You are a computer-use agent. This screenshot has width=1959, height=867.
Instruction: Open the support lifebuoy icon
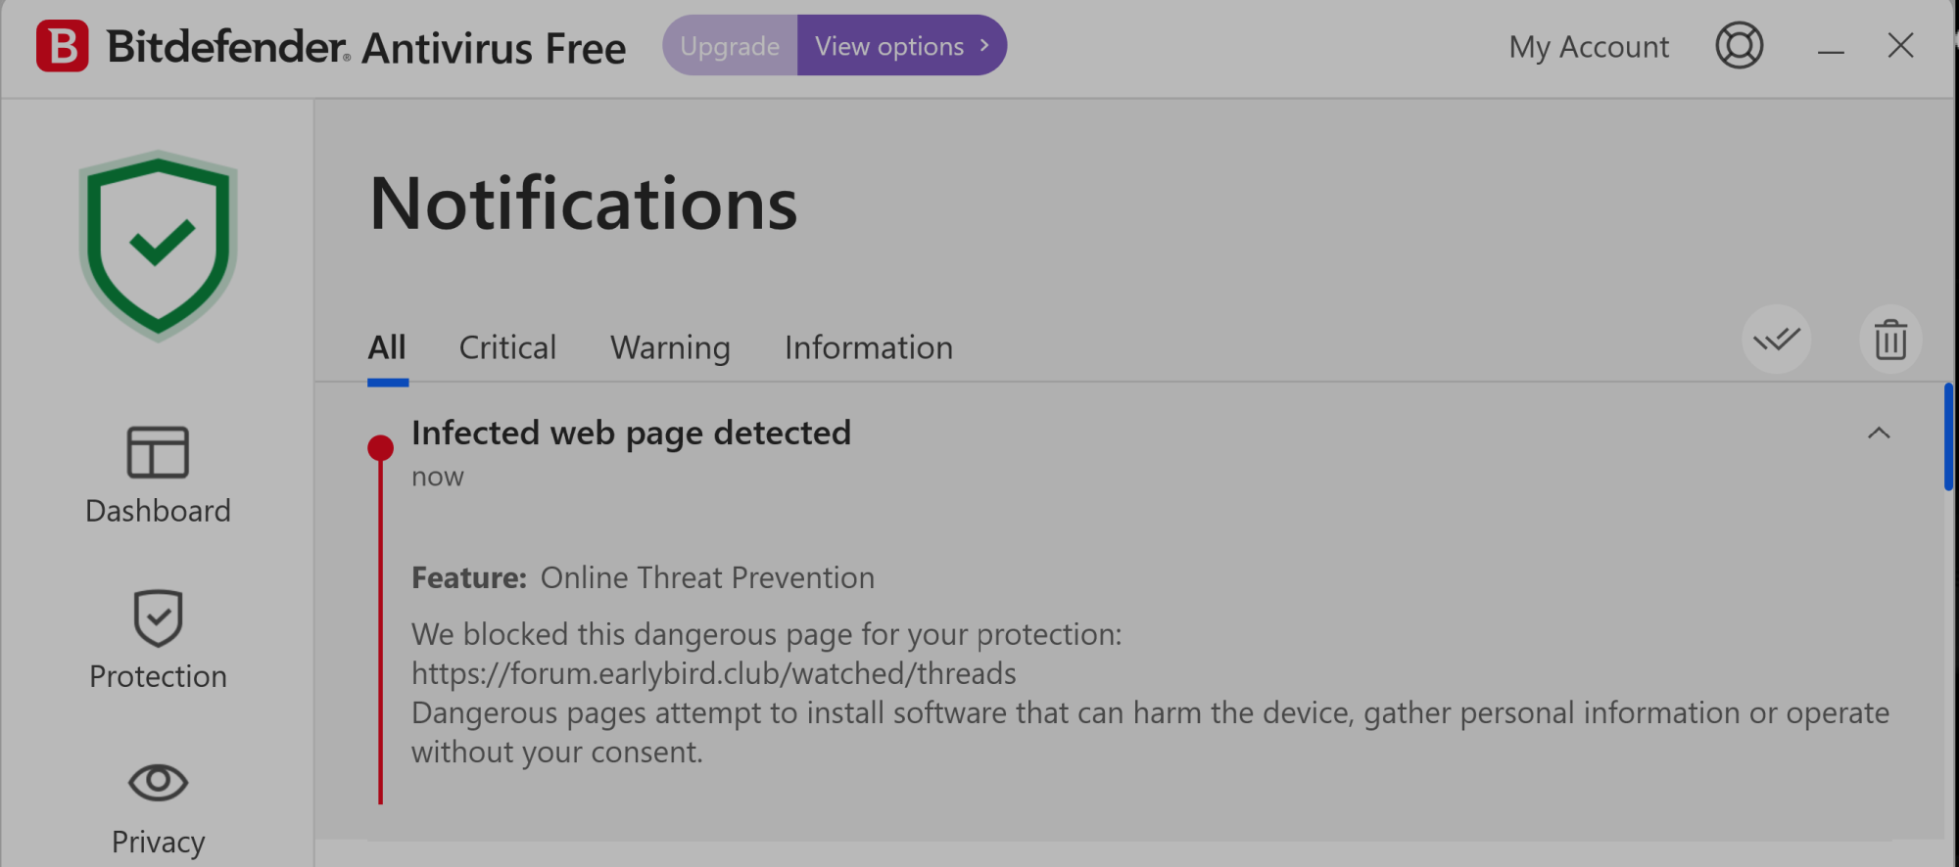[1739, 46]
